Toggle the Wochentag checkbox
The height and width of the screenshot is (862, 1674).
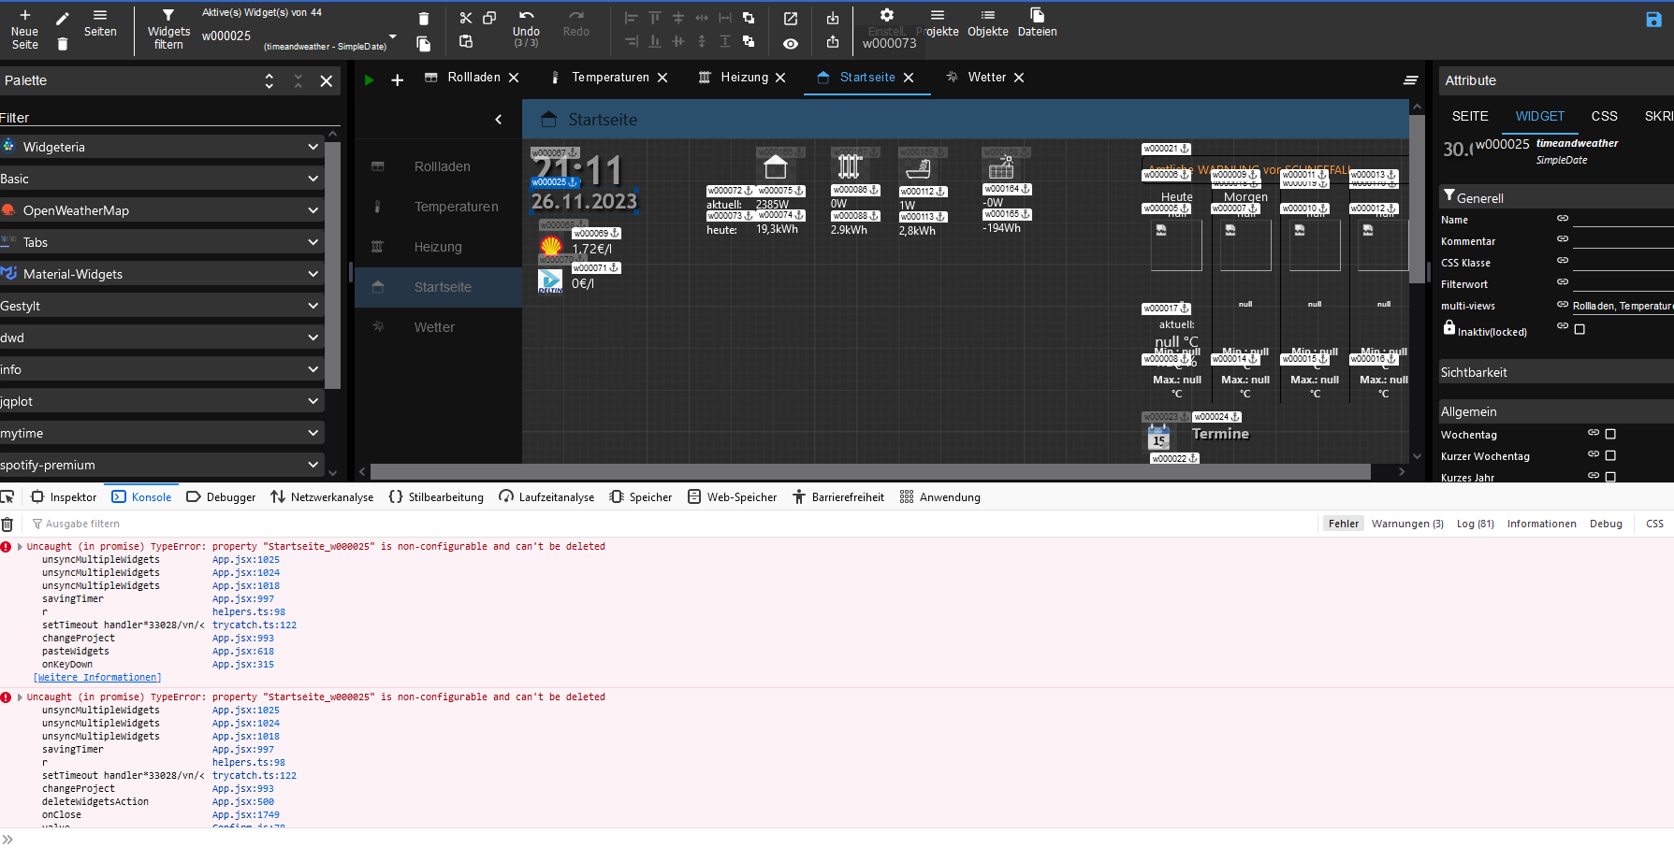point(1610,434)
